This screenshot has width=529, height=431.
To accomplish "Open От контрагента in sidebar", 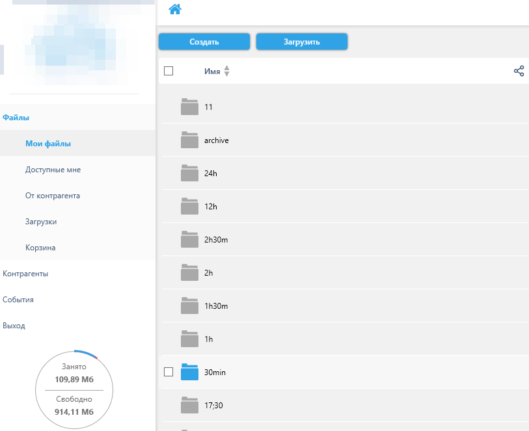I will pyautogui.click(x=53, y=196).
